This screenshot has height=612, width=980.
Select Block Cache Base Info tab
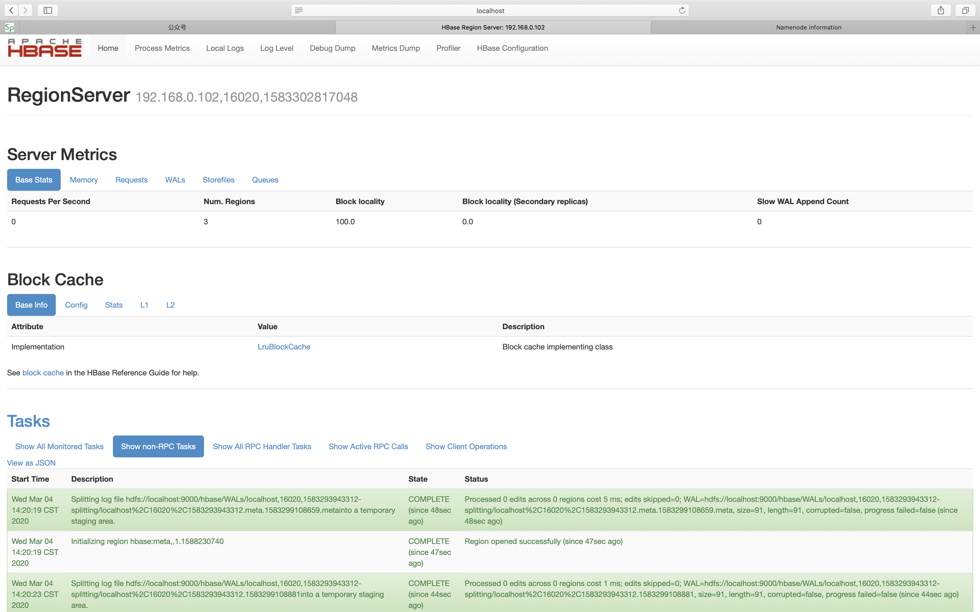pos(31,305)
